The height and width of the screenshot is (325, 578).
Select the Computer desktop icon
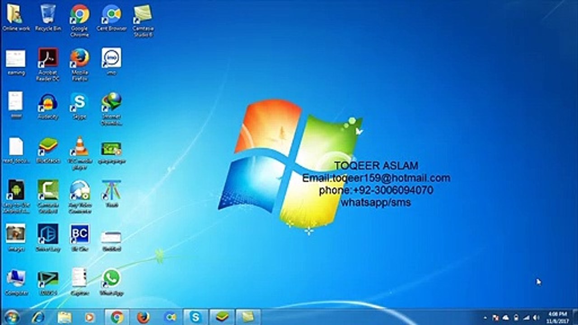[x=16, y=282]
